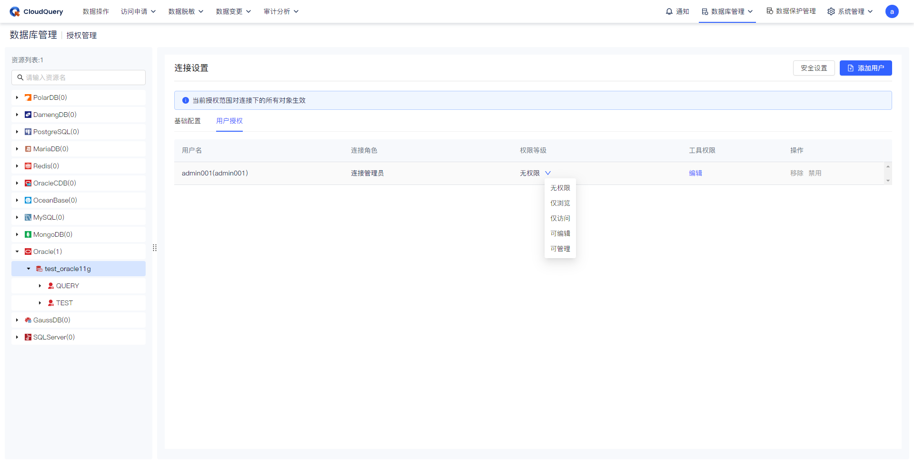Expand the MongoDB(0) tree node
Image resolution: width=914 pixels, height=465 pixels.
tap(17, 234)
